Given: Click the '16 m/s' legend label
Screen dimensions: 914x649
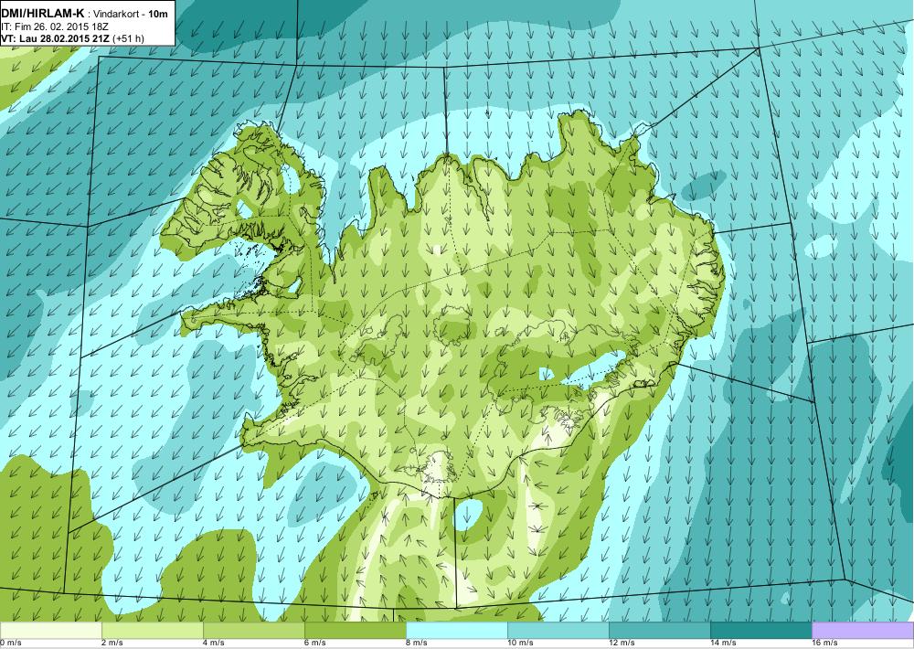Looking at the screenshot, I should (x=824, y=644).
